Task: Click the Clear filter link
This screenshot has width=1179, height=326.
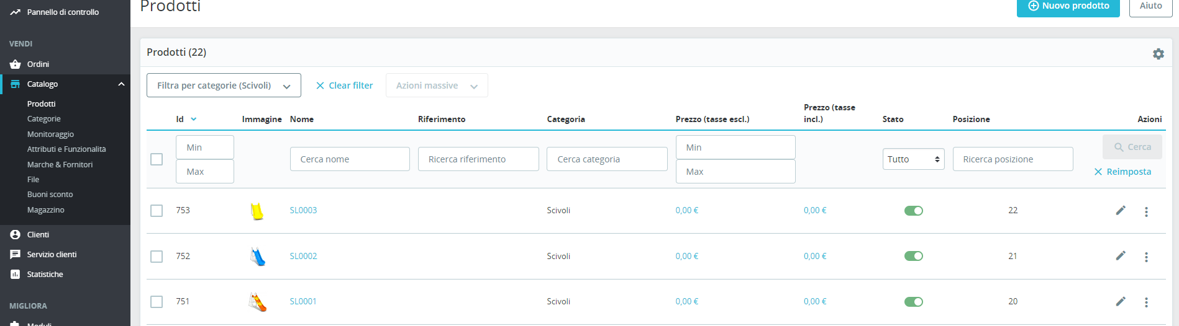Action: (x=344, y=86)
